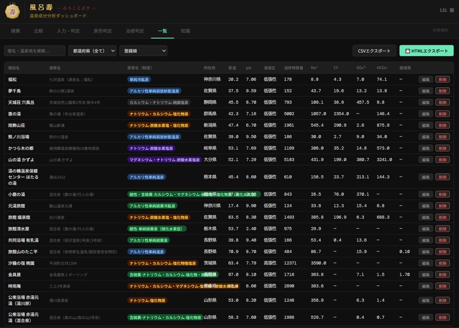This screenshot has width=459, height=328.
Task: Delete the 赤湯元湯（湯川原） row
Action: (x=442, y=300)
